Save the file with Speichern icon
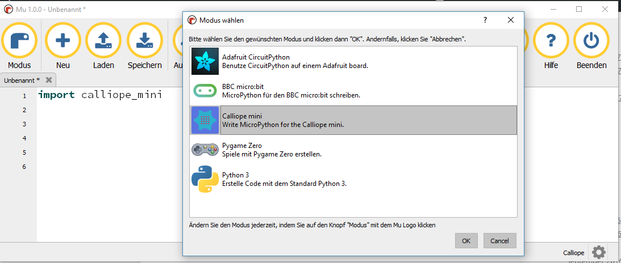The image size is (621, 263). coord(144,42)
